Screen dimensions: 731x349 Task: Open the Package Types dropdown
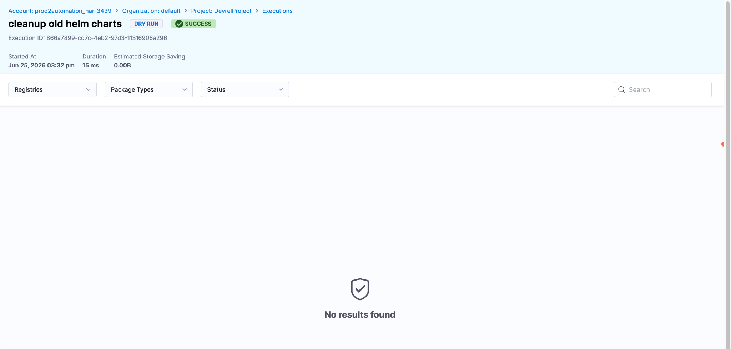(148, 89)
